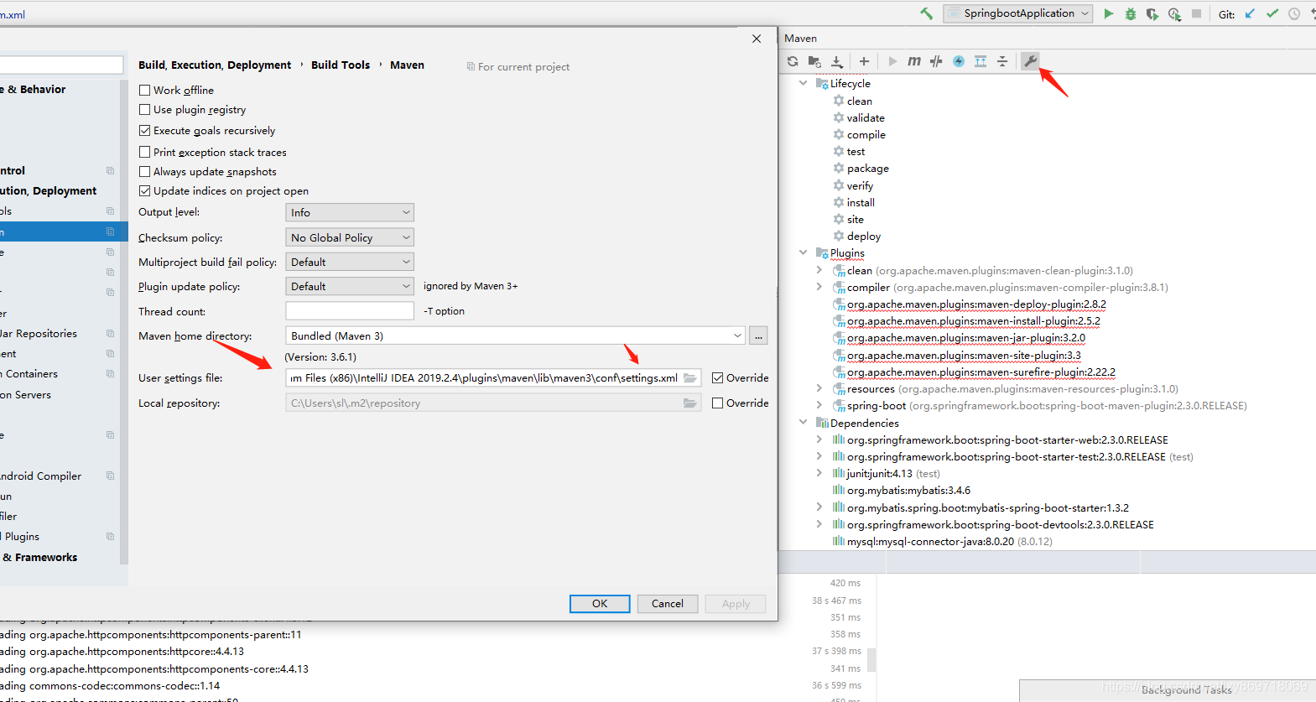The image size is (1316, 702).
Task: Click OK button in Settings dialog
Action: [x=600, y=604]
